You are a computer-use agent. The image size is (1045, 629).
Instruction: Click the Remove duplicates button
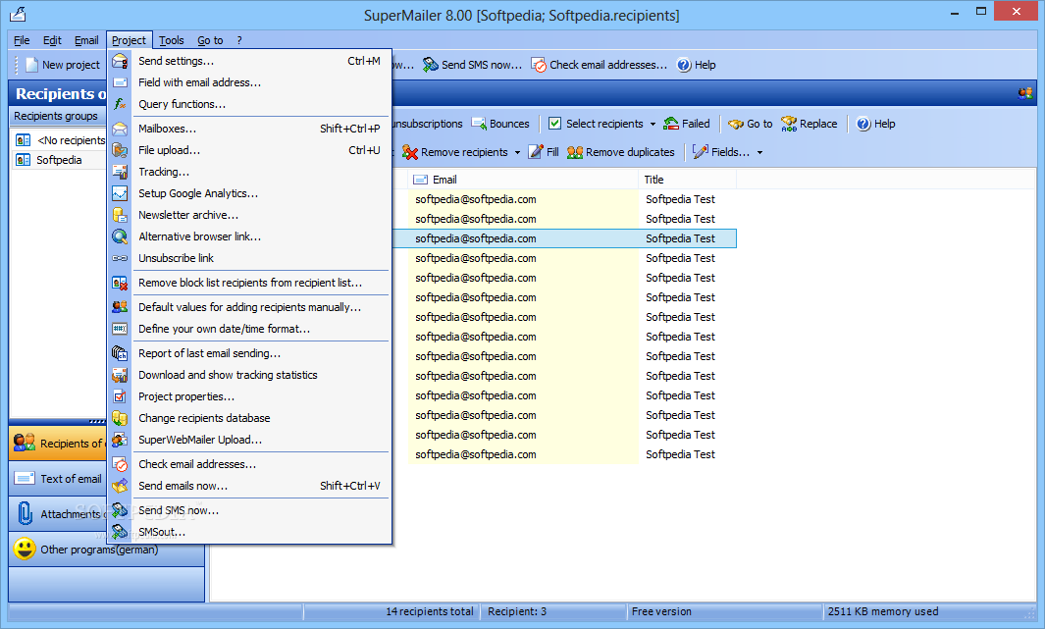pyautogui.click(x=620, y=152)
